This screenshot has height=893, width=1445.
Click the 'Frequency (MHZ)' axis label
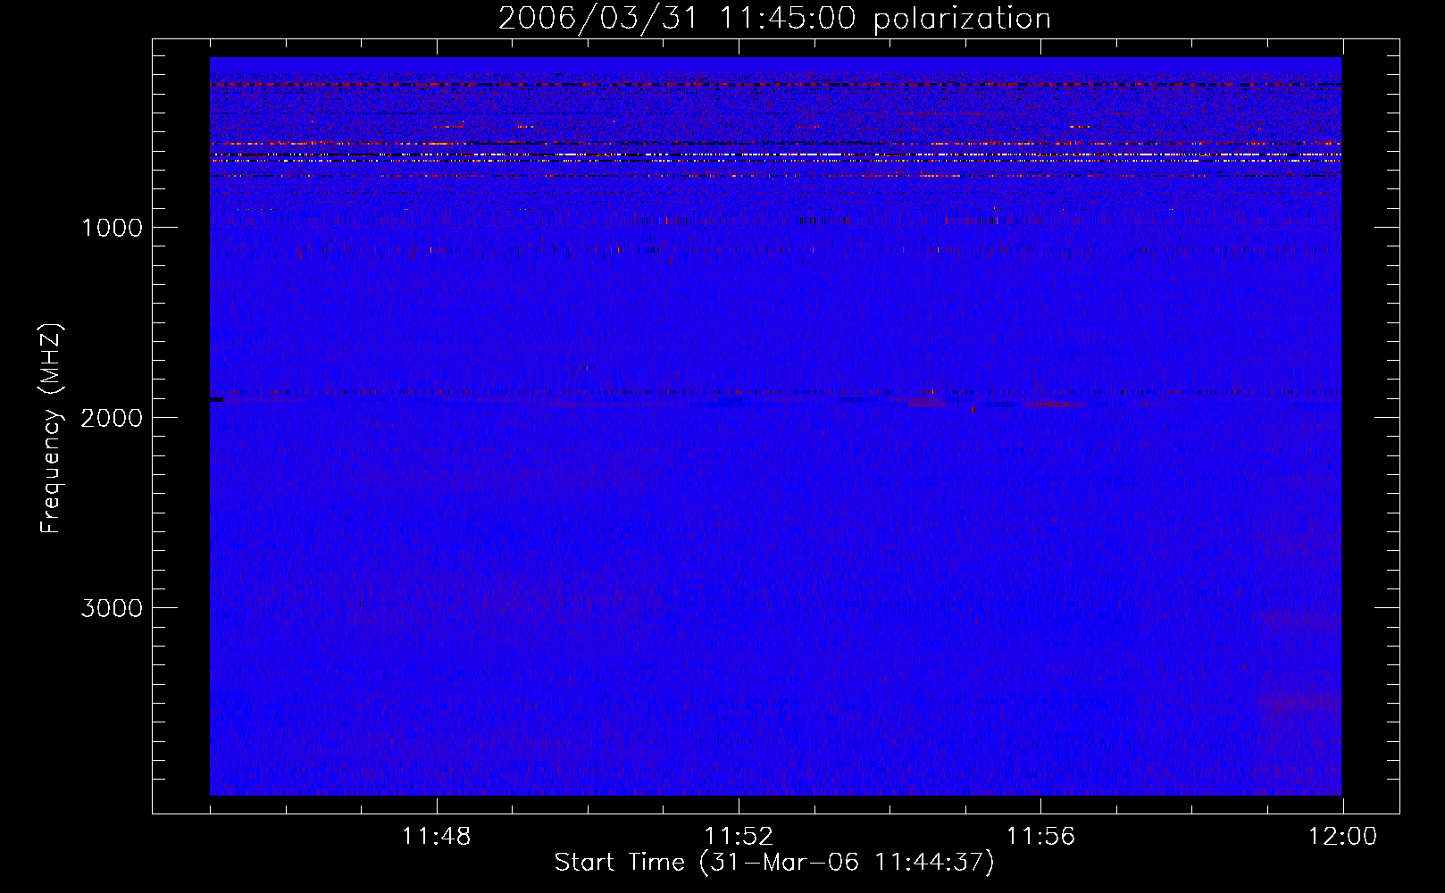point(51,429)
